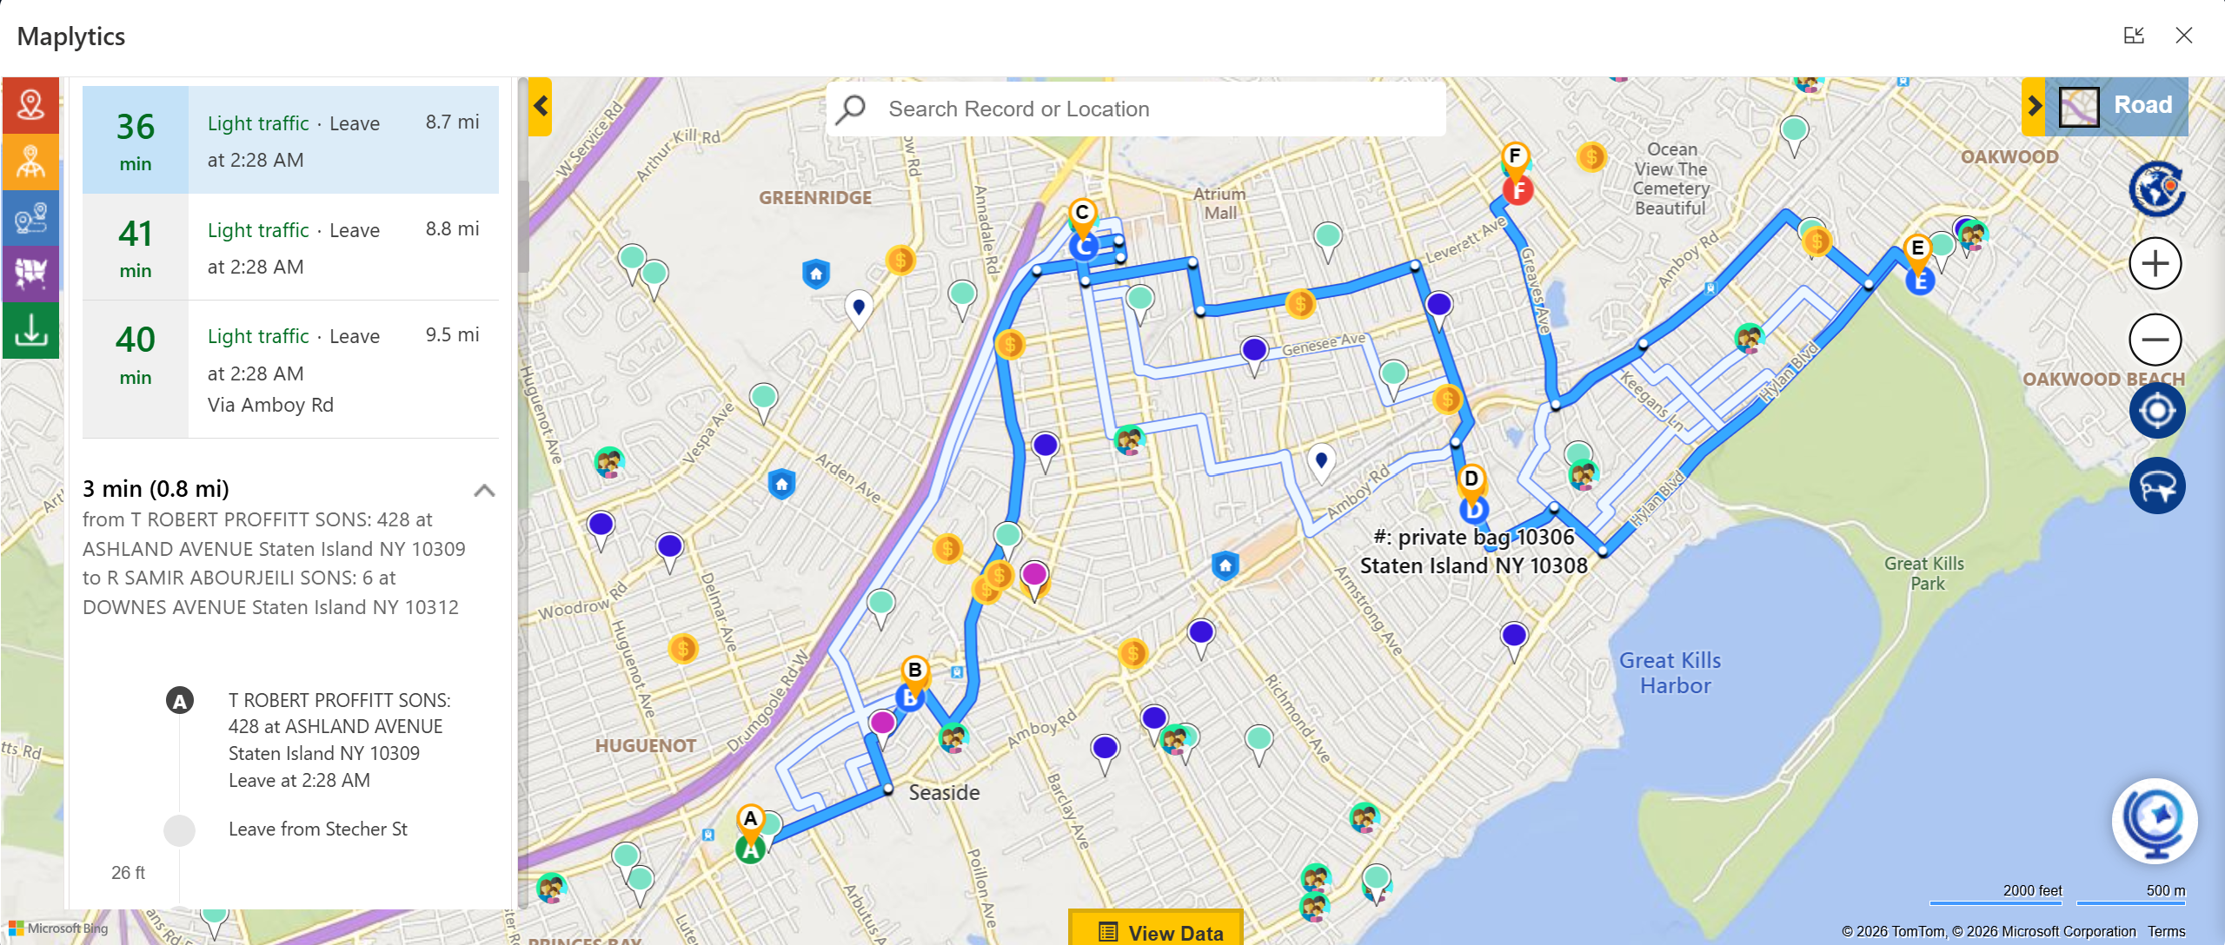Click the A step marker in directions list
Image resolution: width=2225 pixels, height=945 pixels.
180,701
